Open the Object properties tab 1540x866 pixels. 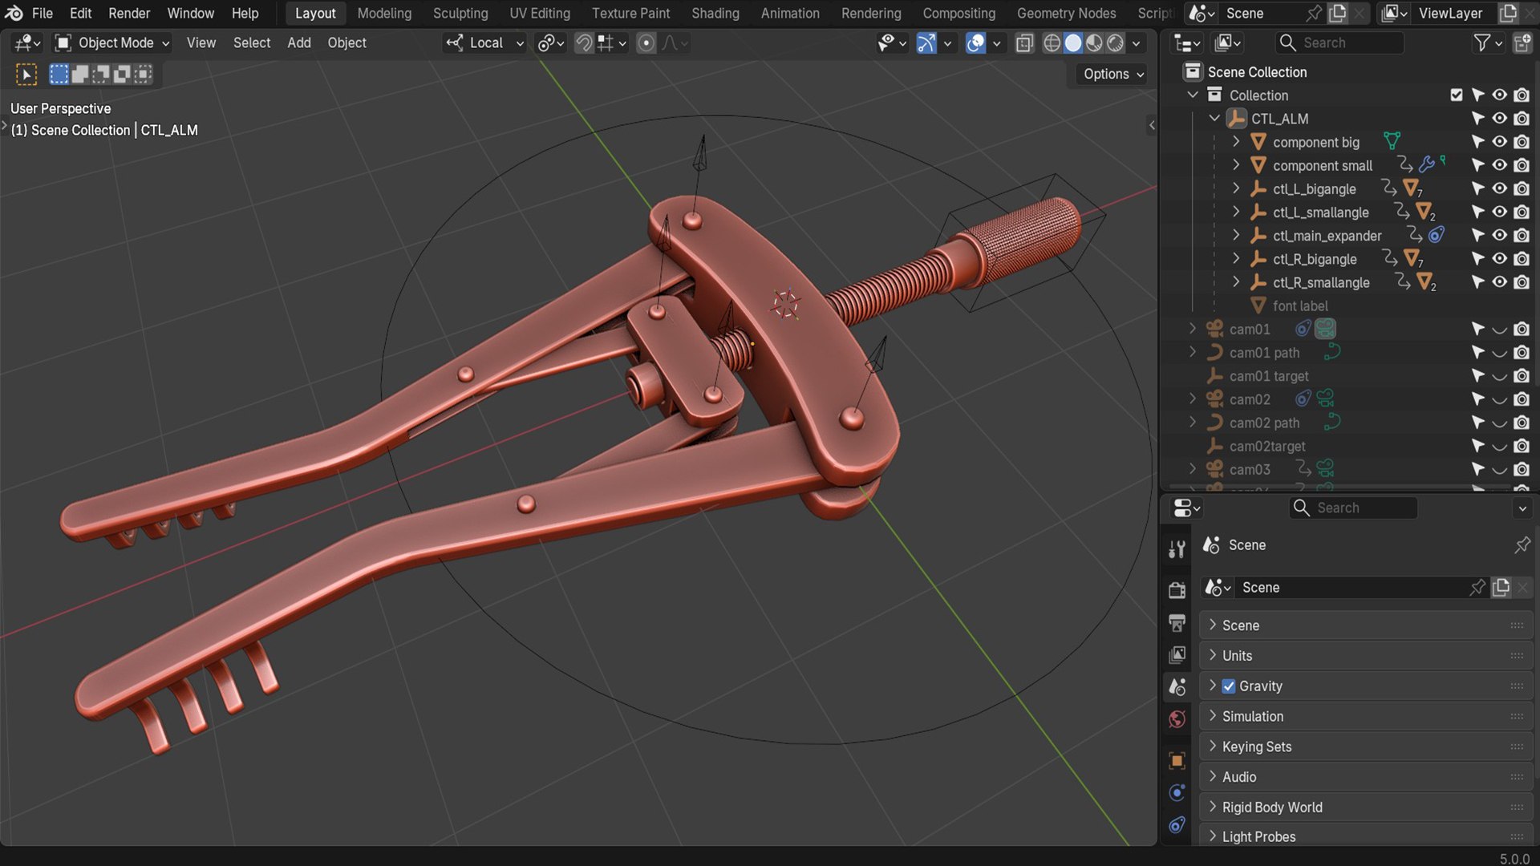(1177, 760)
